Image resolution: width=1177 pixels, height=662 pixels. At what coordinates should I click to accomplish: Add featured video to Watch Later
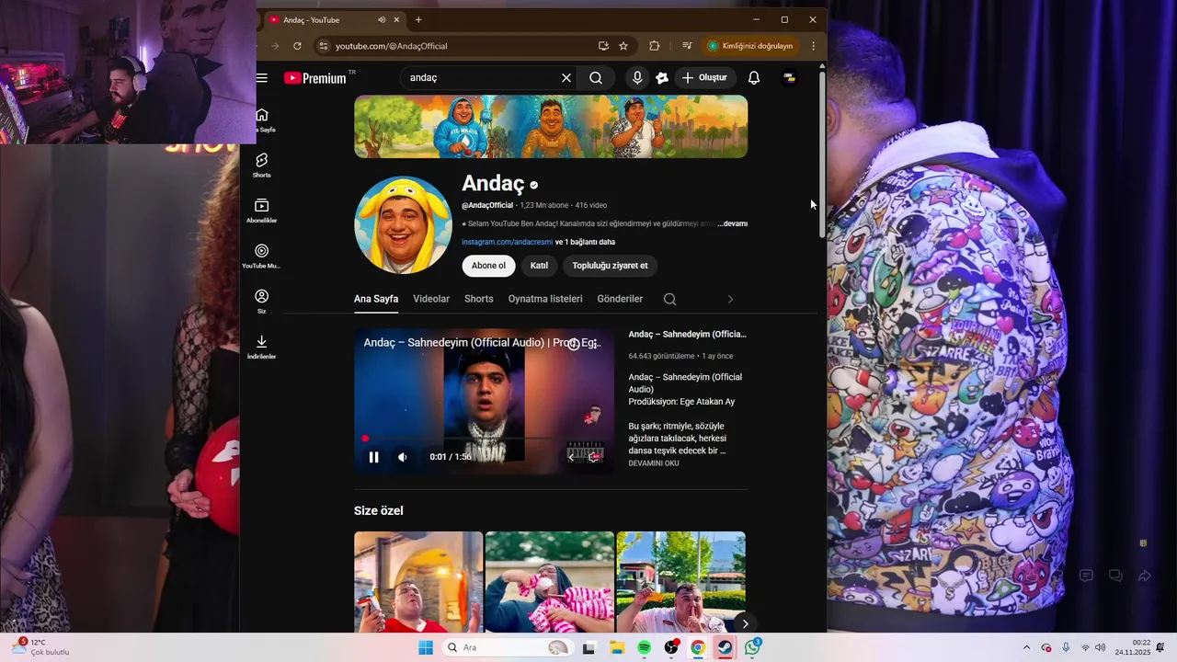574,344
